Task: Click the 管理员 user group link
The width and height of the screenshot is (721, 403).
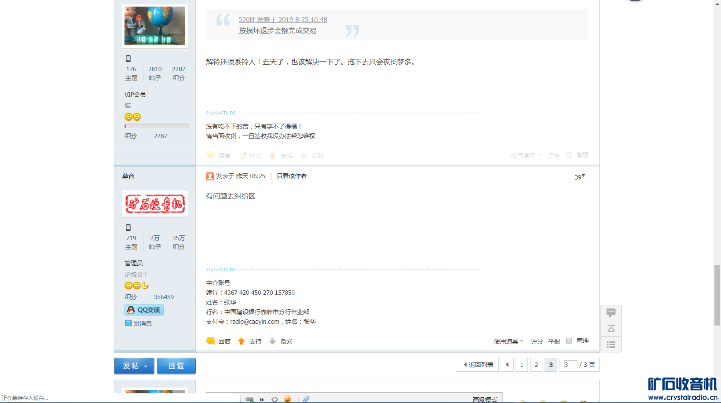Action: 133,263
